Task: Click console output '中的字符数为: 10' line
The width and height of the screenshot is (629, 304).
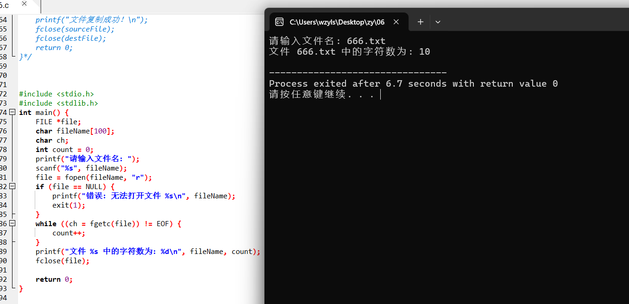Action: pos(350,51)
